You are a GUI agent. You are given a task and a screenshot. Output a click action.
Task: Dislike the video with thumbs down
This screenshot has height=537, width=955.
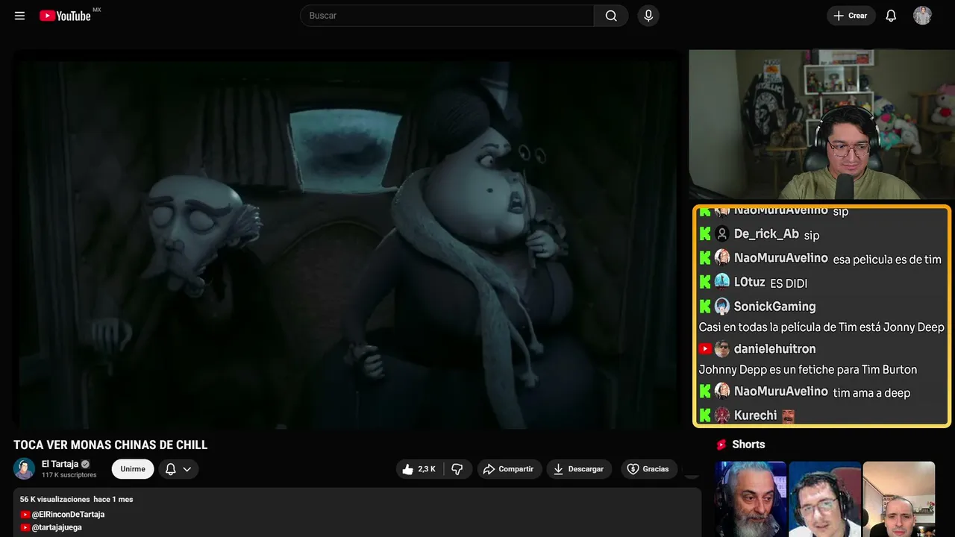pos(457,469)
